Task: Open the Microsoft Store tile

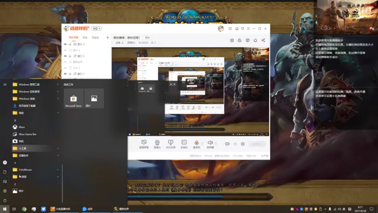Action: pos(74,98)
